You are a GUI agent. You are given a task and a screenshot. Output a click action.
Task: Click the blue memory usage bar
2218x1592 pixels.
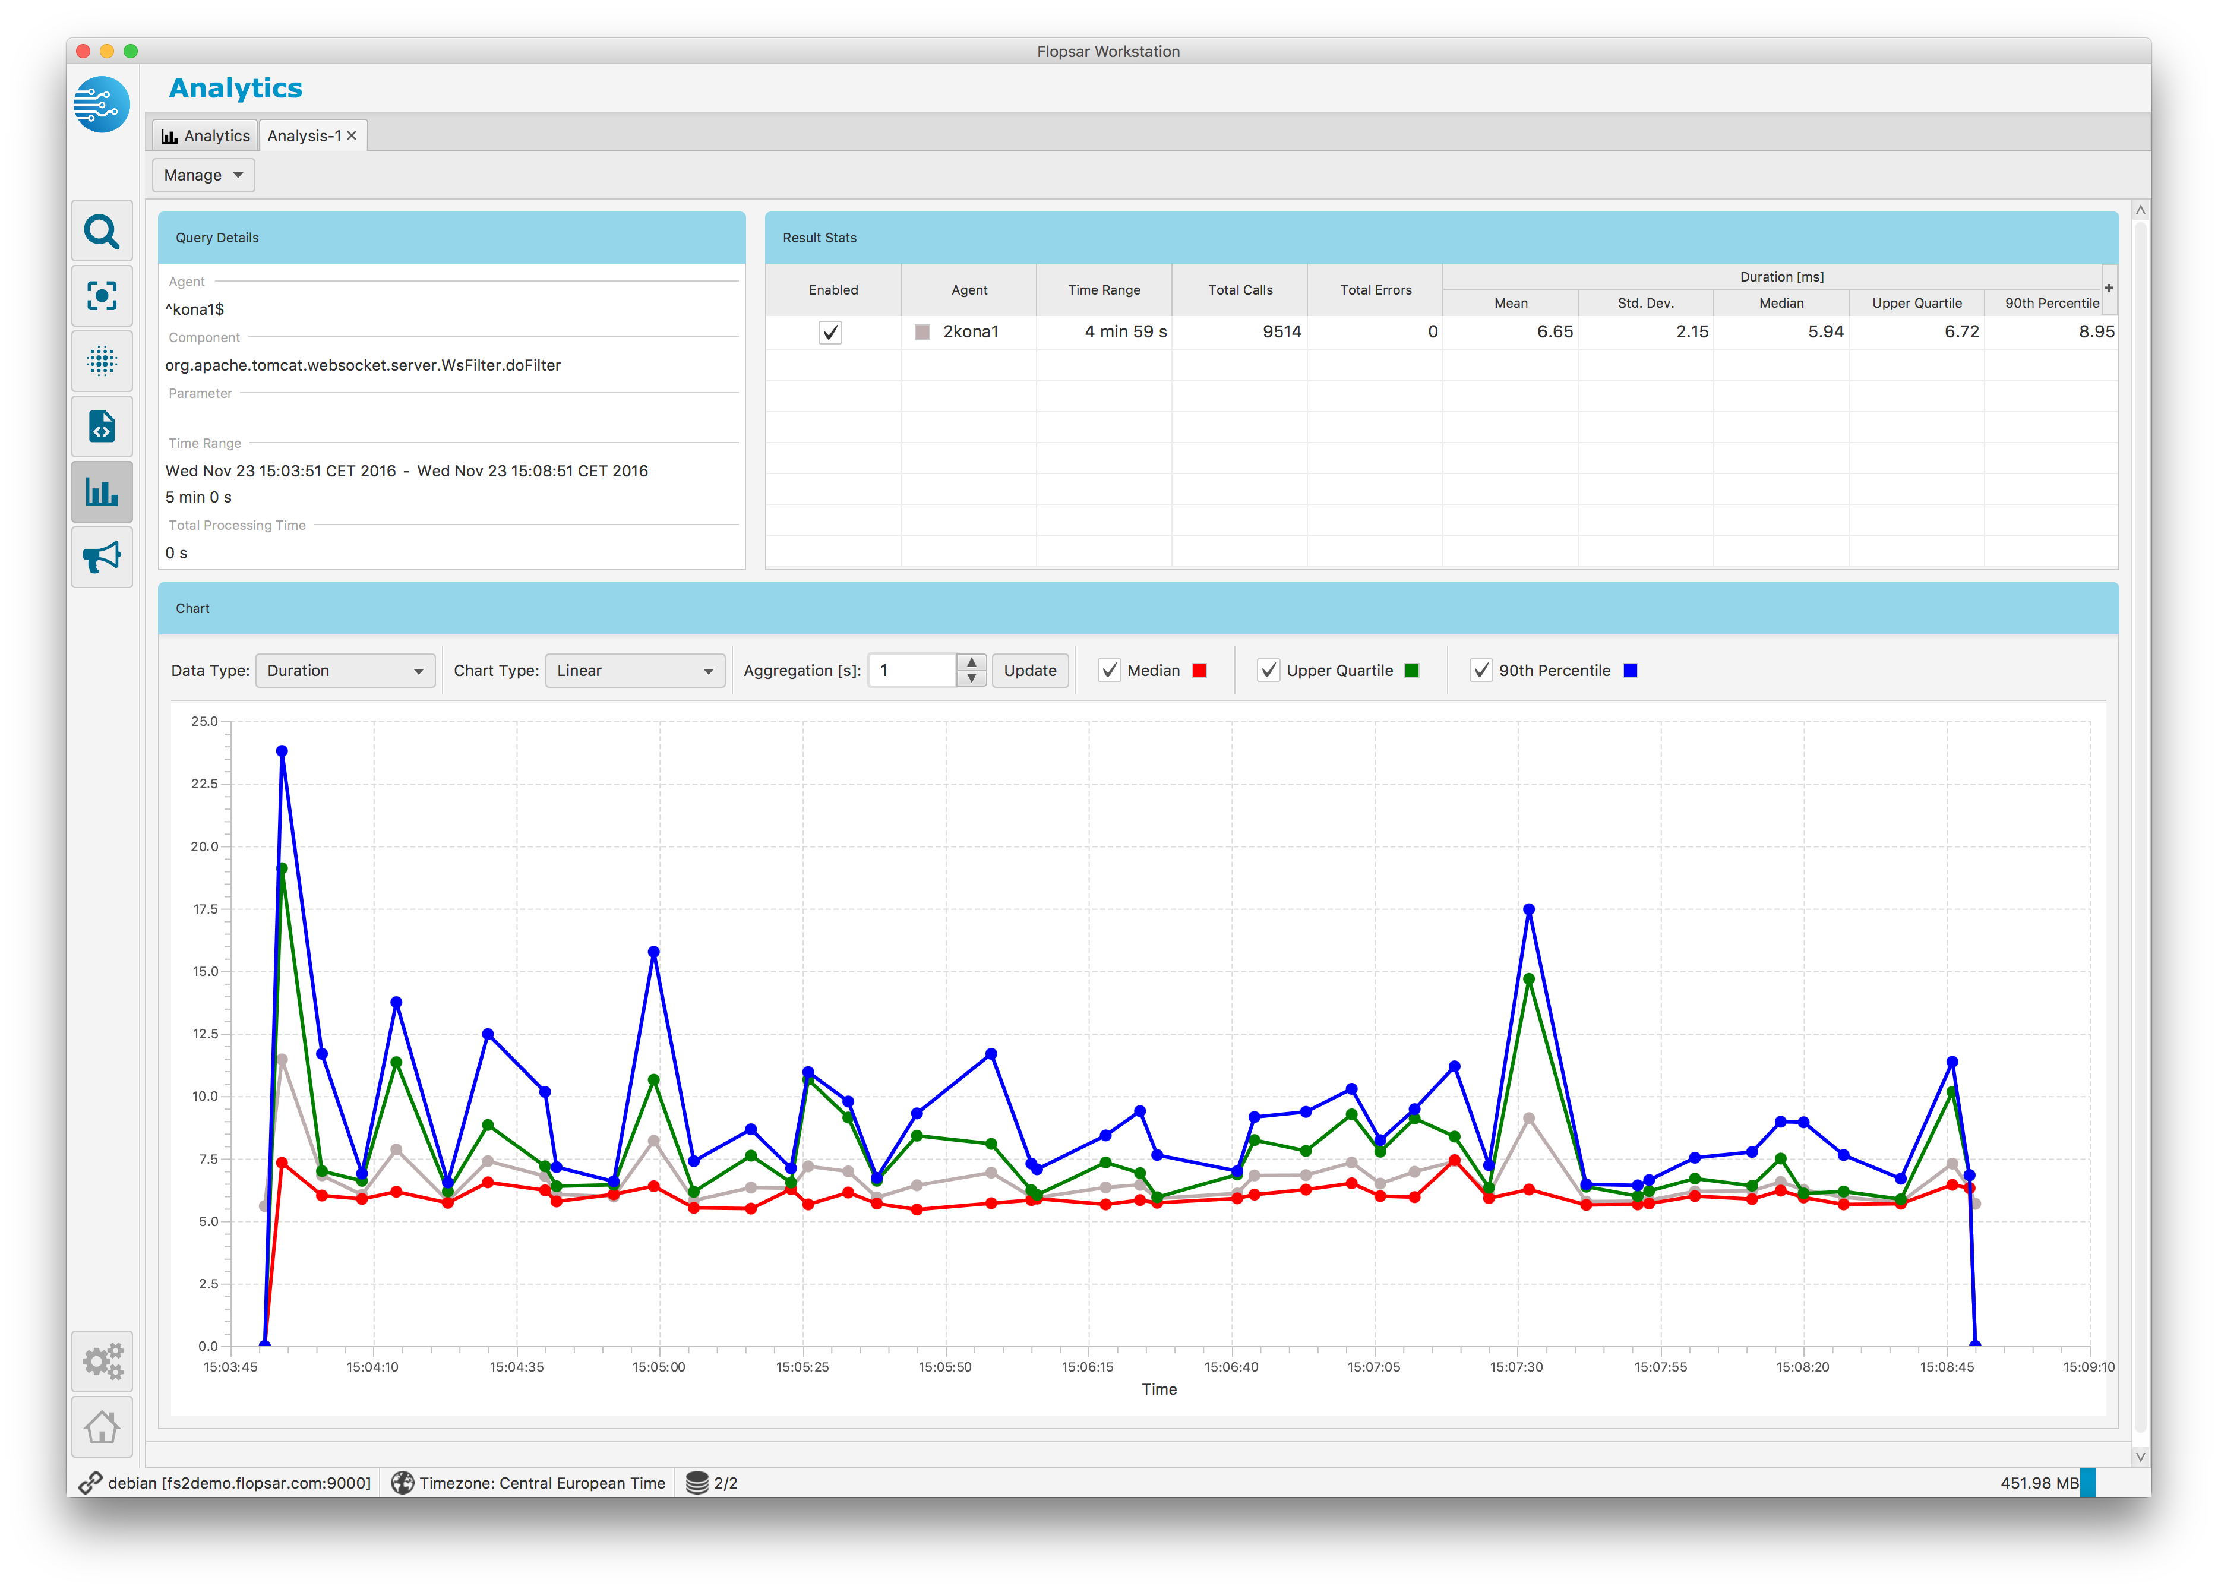(2088, 1483)
